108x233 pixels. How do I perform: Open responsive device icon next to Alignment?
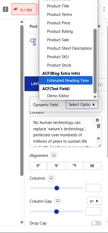click(x=54, y=155)
